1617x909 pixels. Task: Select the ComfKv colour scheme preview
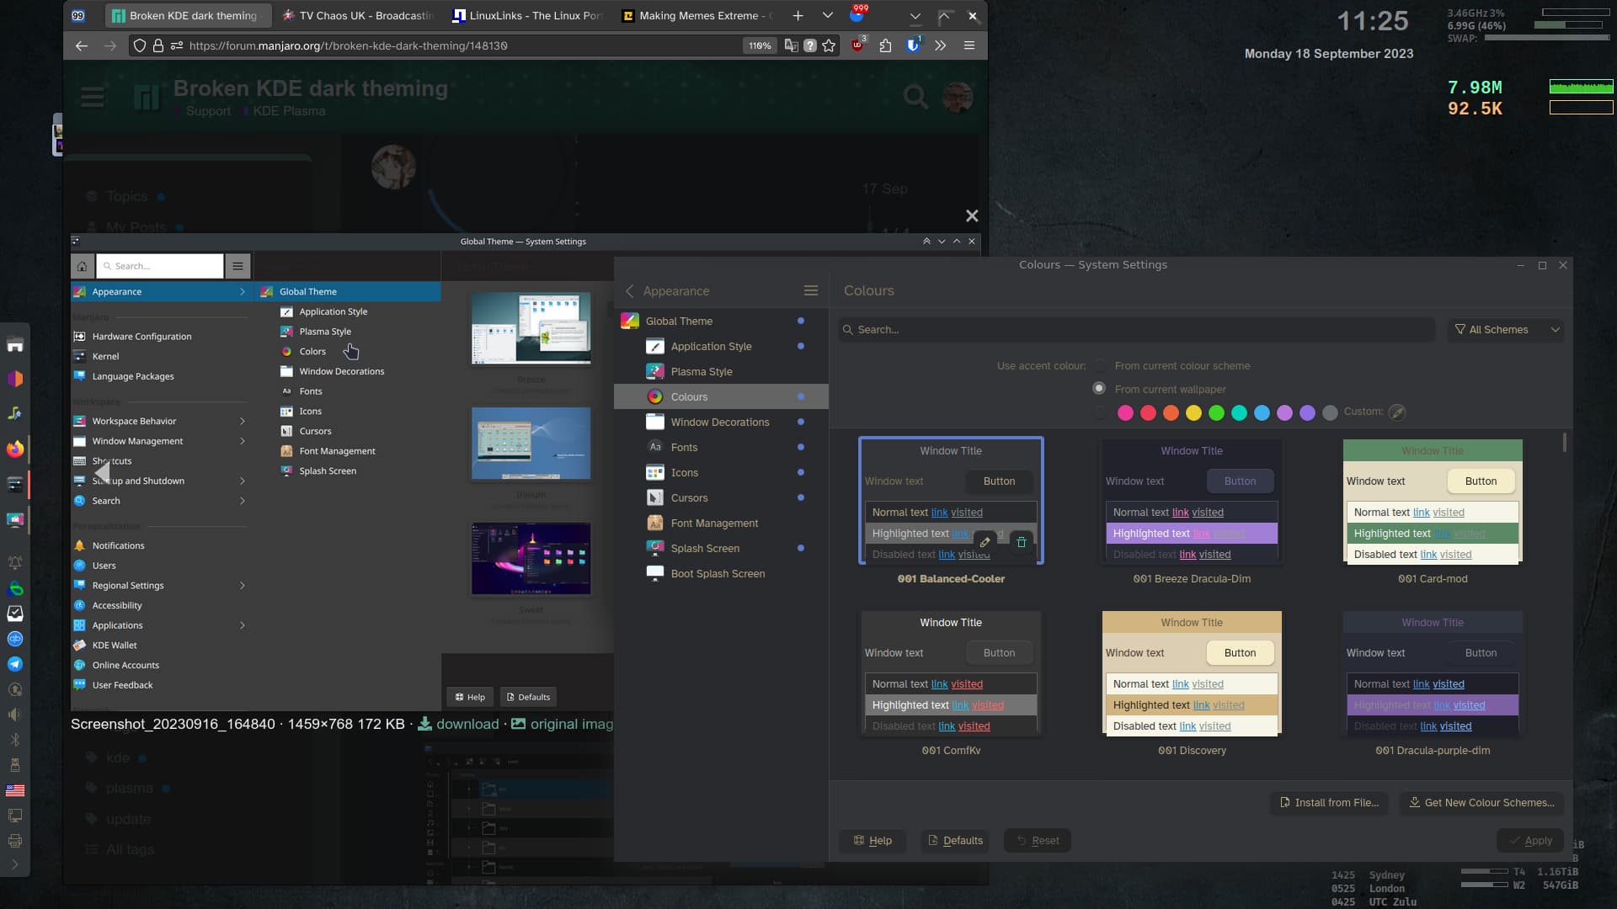click(x=951, y=673)
